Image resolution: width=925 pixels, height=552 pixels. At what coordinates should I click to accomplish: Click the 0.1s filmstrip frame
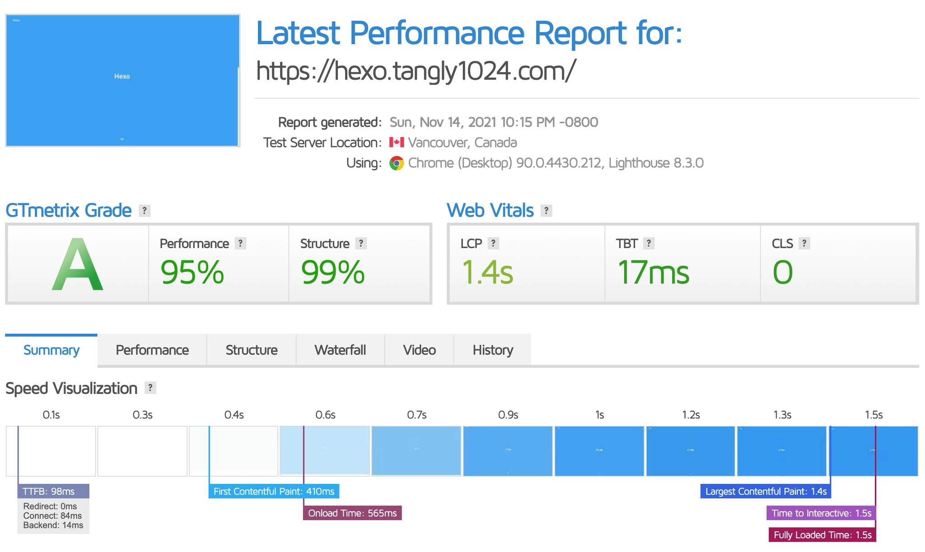point(51,451)
